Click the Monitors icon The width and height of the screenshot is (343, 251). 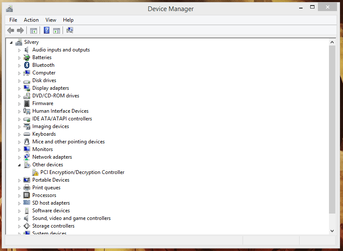27,149
